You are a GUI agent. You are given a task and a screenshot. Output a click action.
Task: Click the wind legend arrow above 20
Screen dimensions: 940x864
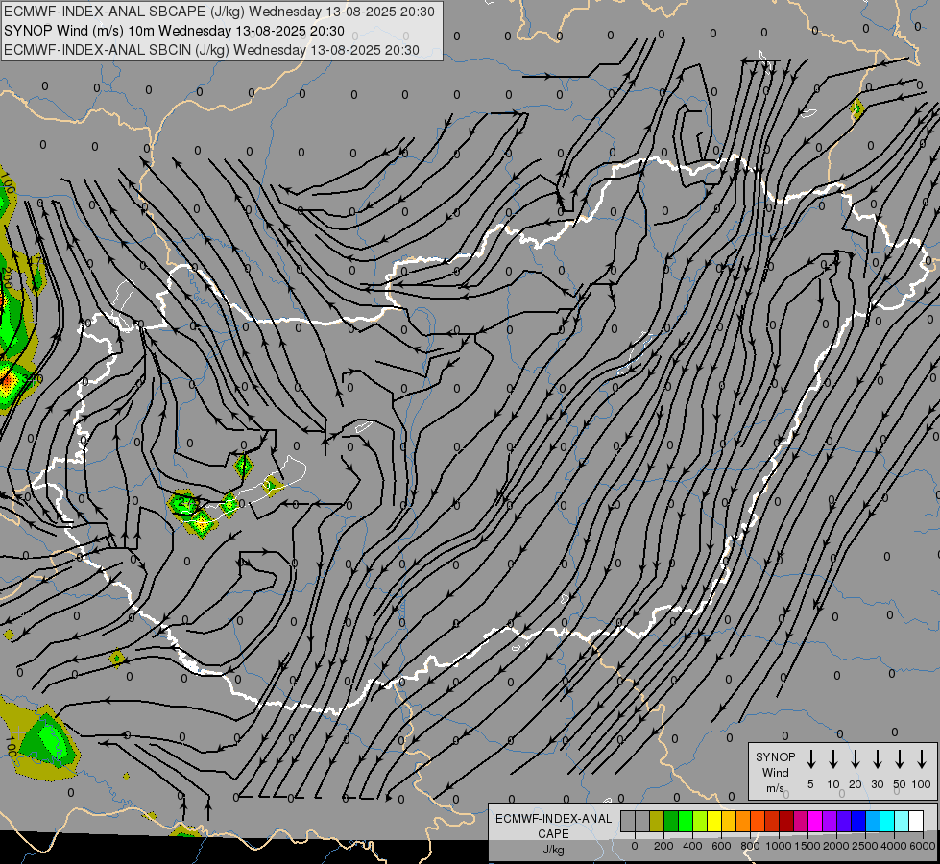(x=855, y=759)
